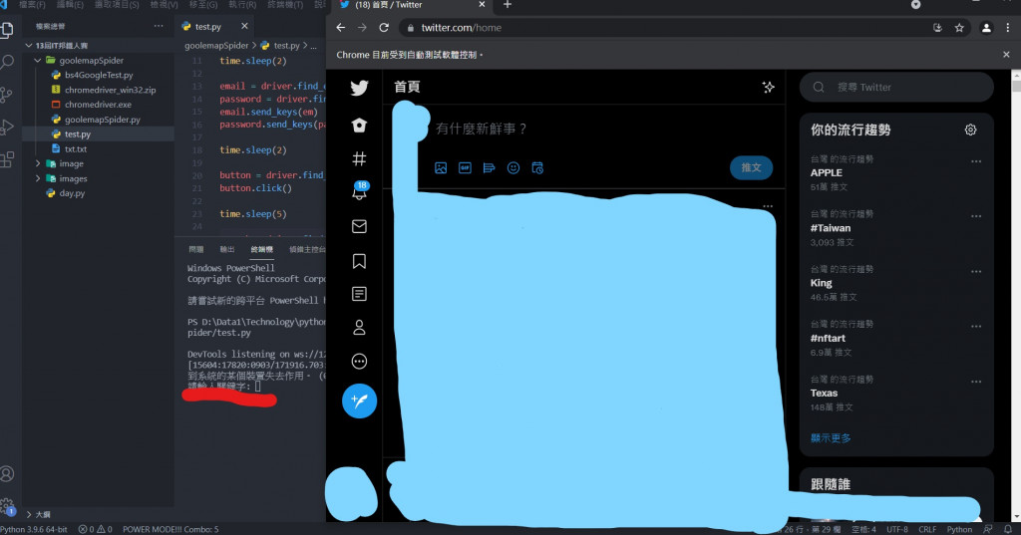Open VS Code Extensions icon

tap(7, 159)
